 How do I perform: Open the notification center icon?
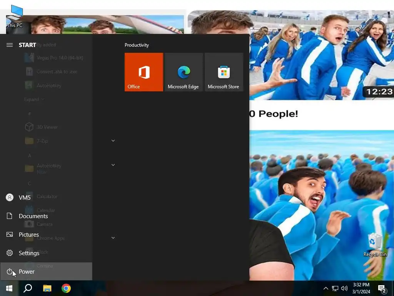point(382,289)
